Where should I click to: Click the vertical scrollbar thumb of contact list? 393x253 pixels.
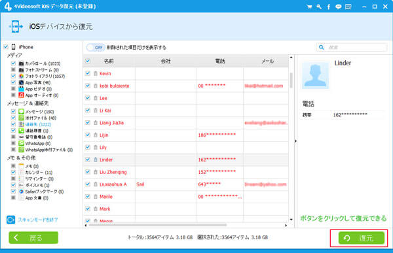click(x=291, y=80)
